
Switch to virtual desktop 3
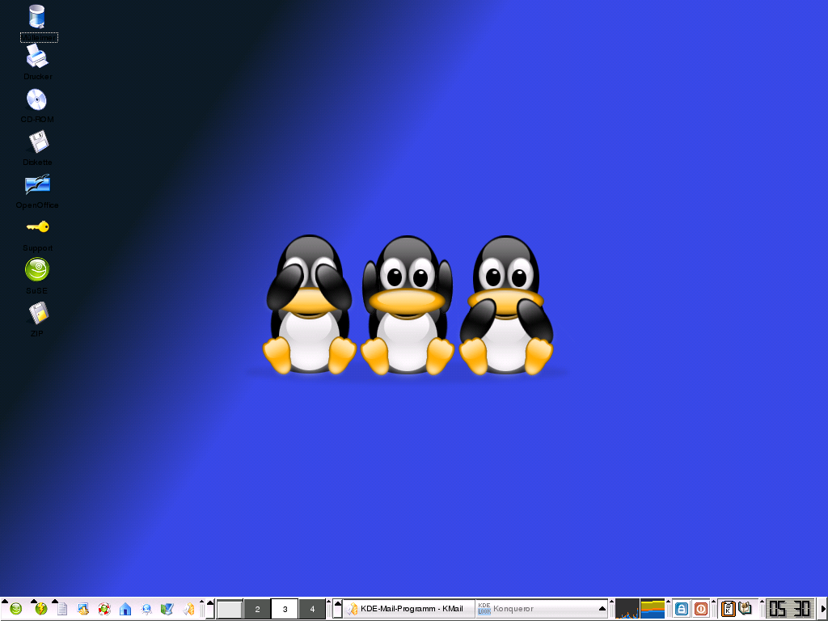coord(285,609)
